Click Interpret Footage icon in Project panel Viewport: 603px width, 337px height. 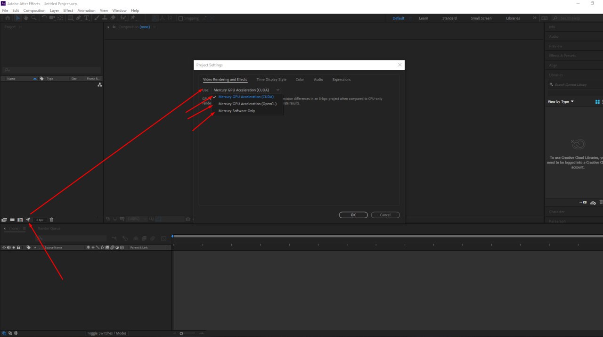pos(4,220)
